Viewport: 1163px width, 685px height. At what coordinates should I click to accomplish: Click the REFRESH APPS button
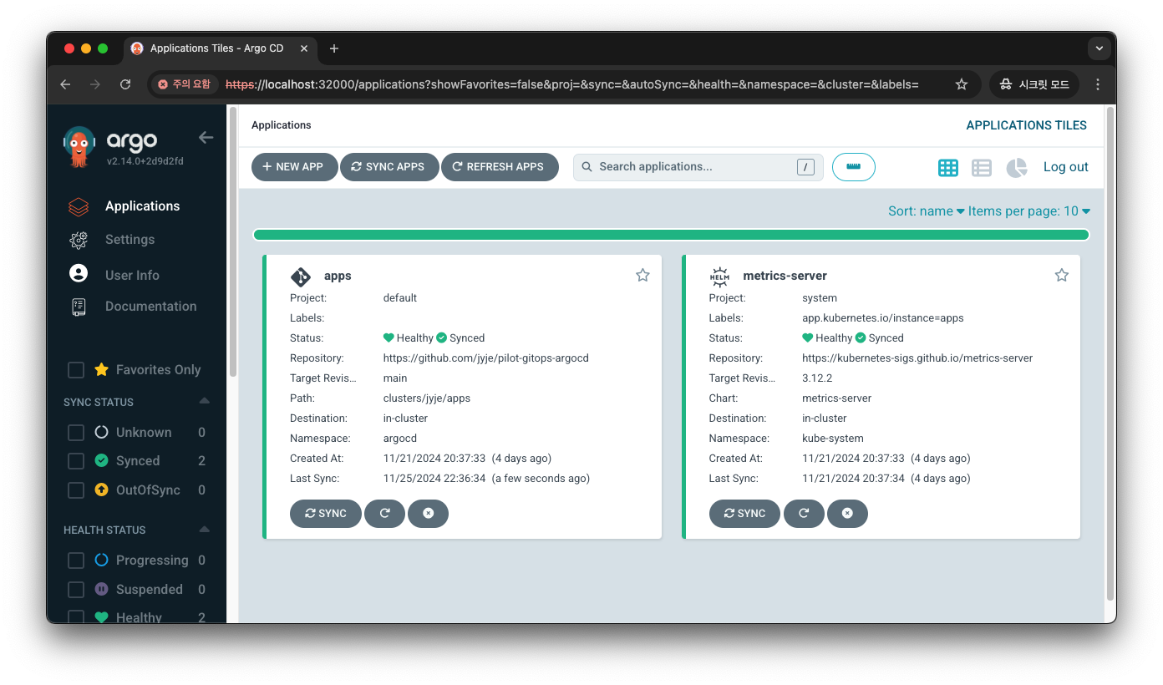500,167
